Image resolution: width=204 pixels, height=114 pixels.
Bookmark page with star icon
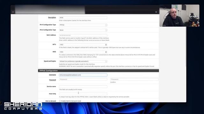[156, 12]
